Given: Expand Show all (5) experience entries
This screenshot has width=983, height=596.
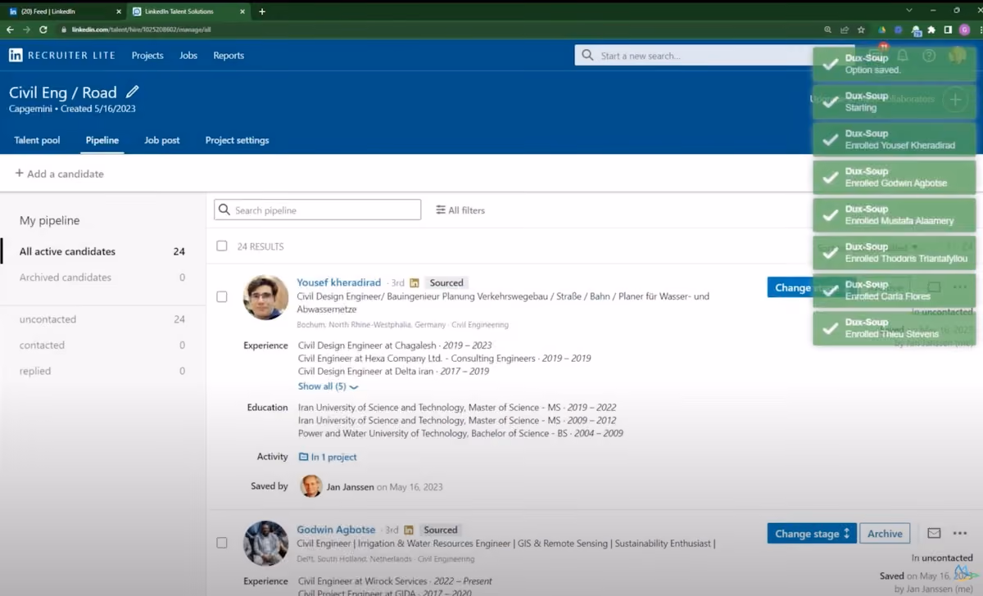Looking at the screenshot, I should [x=328, y=386].
